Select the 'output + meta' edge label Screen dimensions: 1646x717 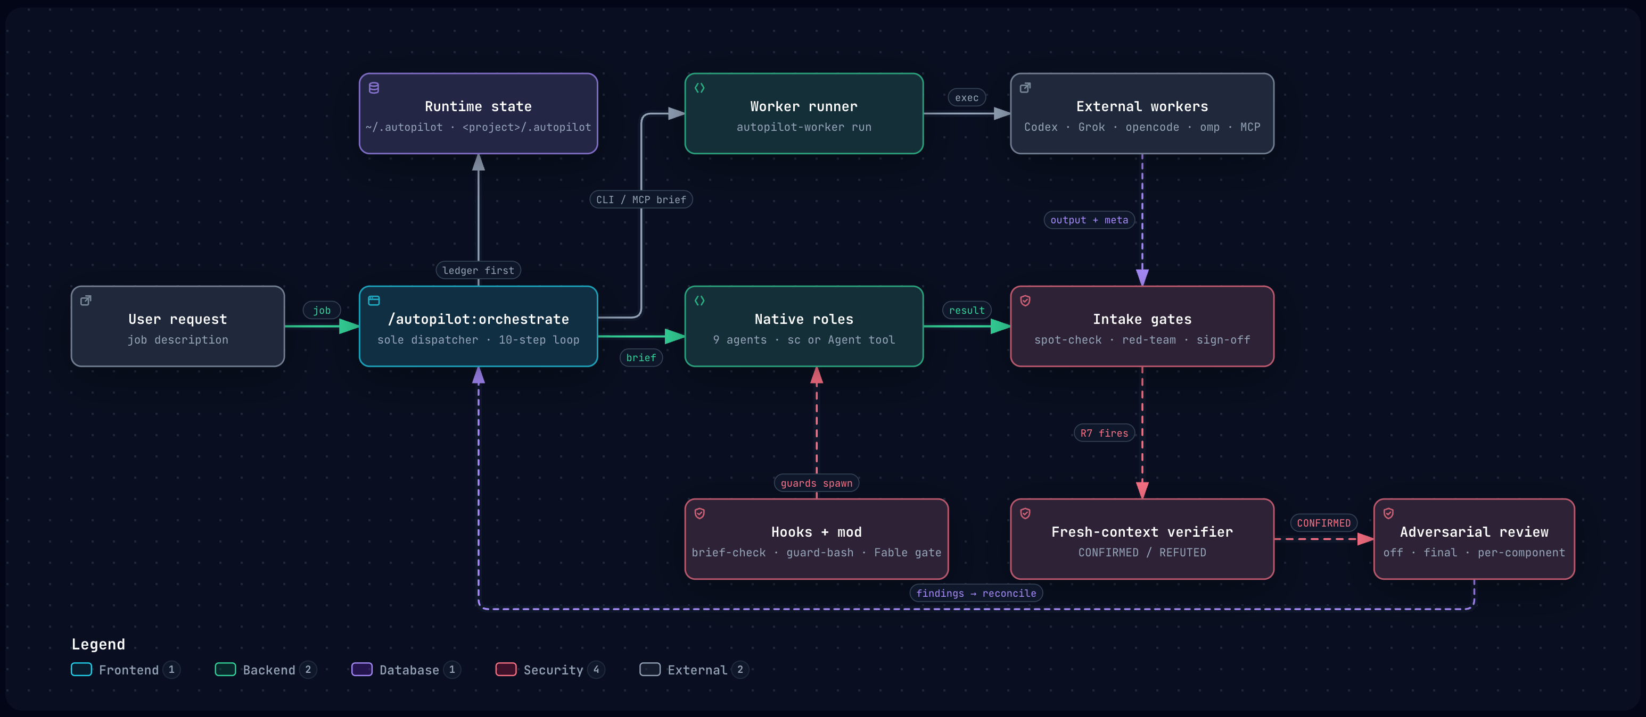tap(1089, 220)
